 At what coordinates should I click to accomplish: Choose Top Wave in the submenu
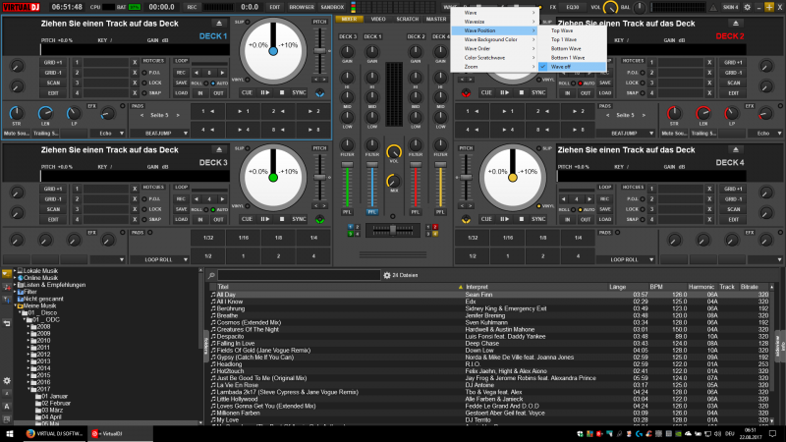573,30
